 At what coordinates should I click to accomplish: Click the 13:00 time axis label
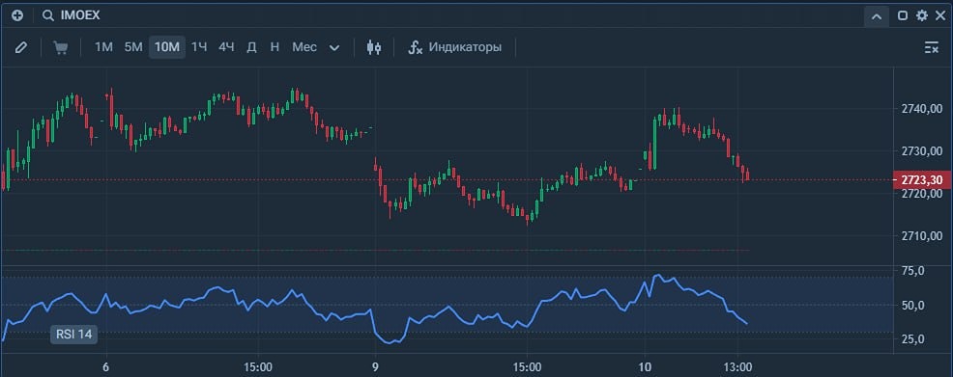(x=737, y=367)
